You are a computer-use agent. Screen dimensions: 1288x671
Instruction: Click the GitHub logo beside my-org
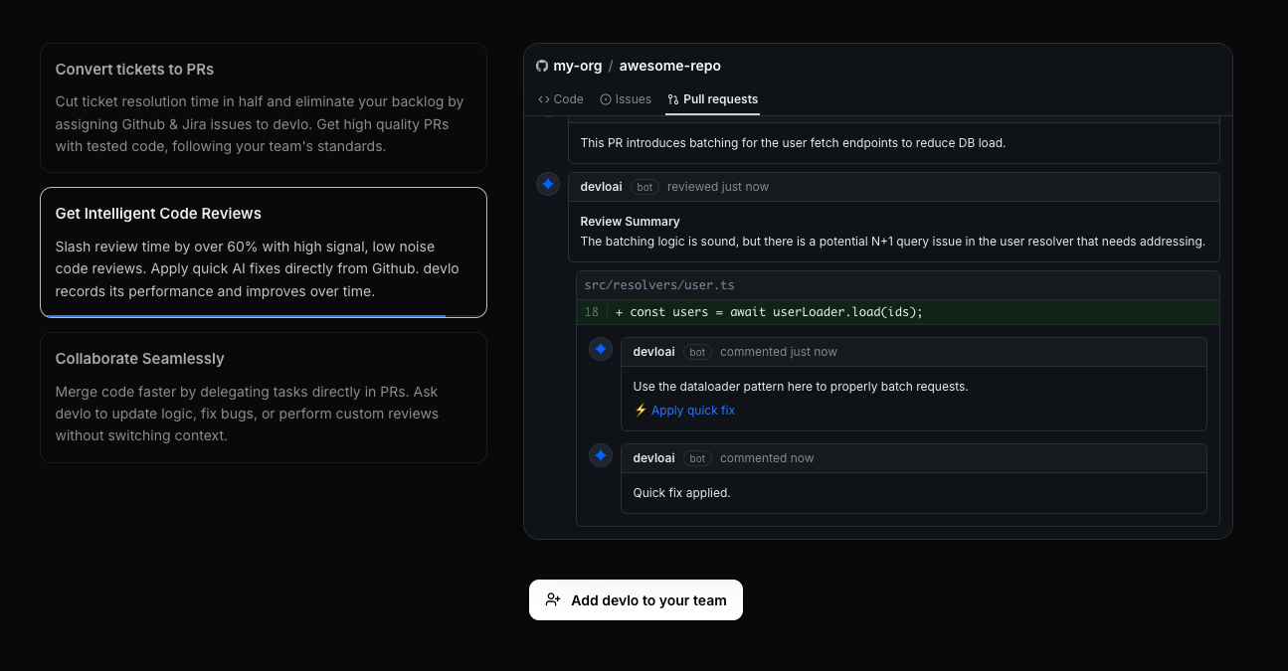[542, 66]
